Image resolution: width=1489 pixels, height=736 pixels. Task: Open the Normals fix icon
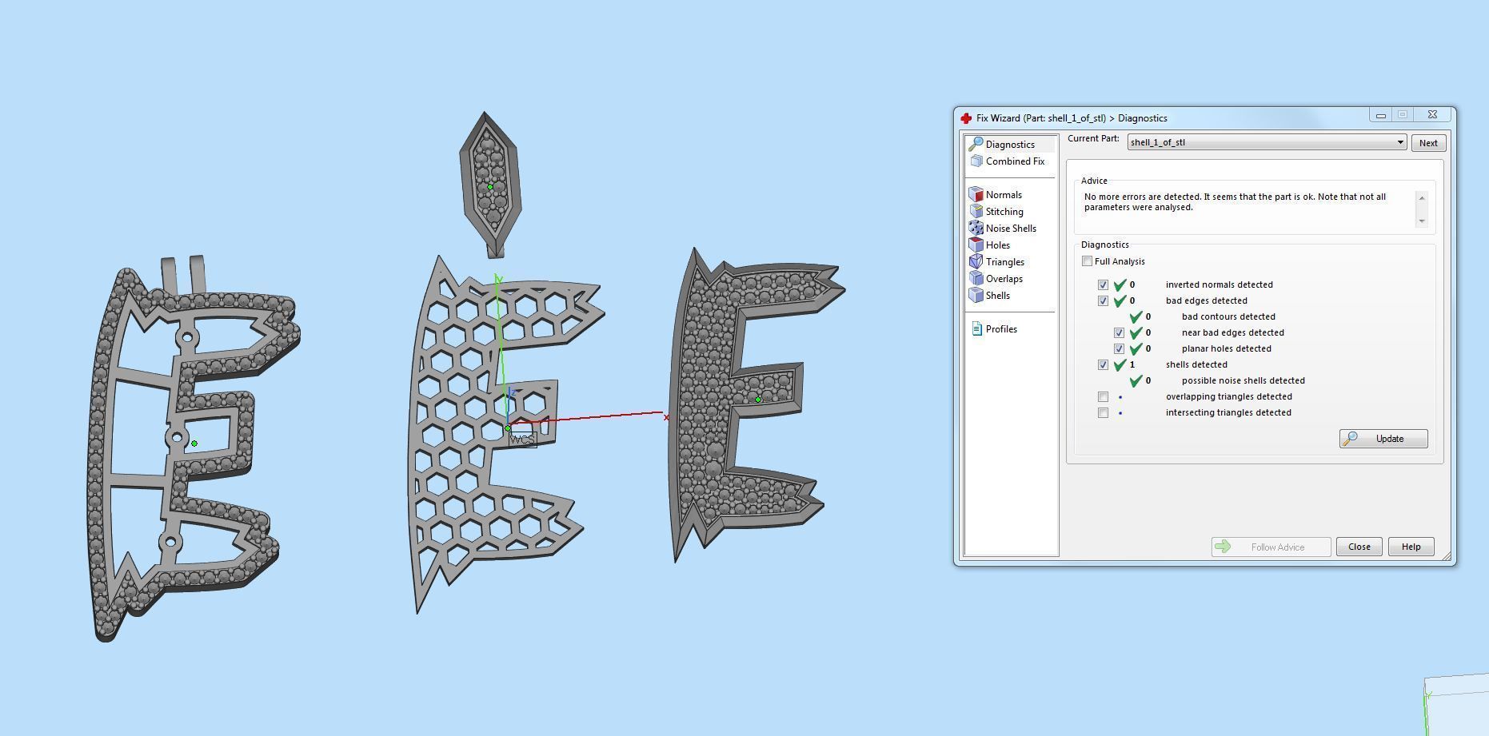click(x=976, y=194)
